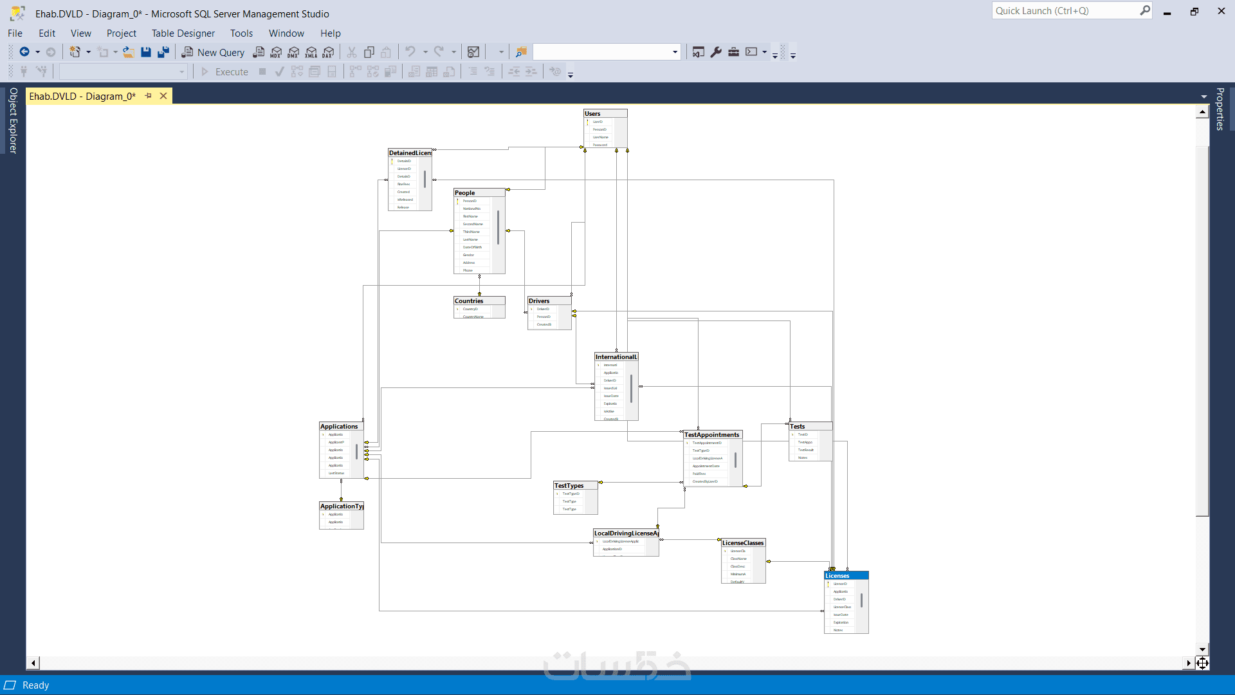
Task: Expand the New Project dropdown arrow
Action: tap(88, 52)
